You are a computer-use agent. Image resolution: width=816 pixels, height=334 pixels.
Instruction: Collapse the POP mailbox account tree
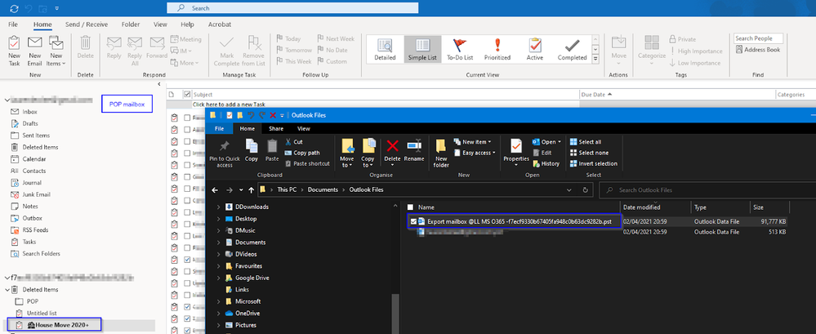pos(7,100)
